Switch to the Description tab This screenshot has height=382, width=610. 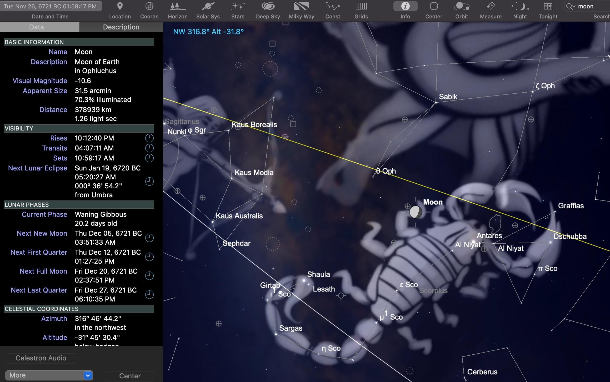click(121, 27)
